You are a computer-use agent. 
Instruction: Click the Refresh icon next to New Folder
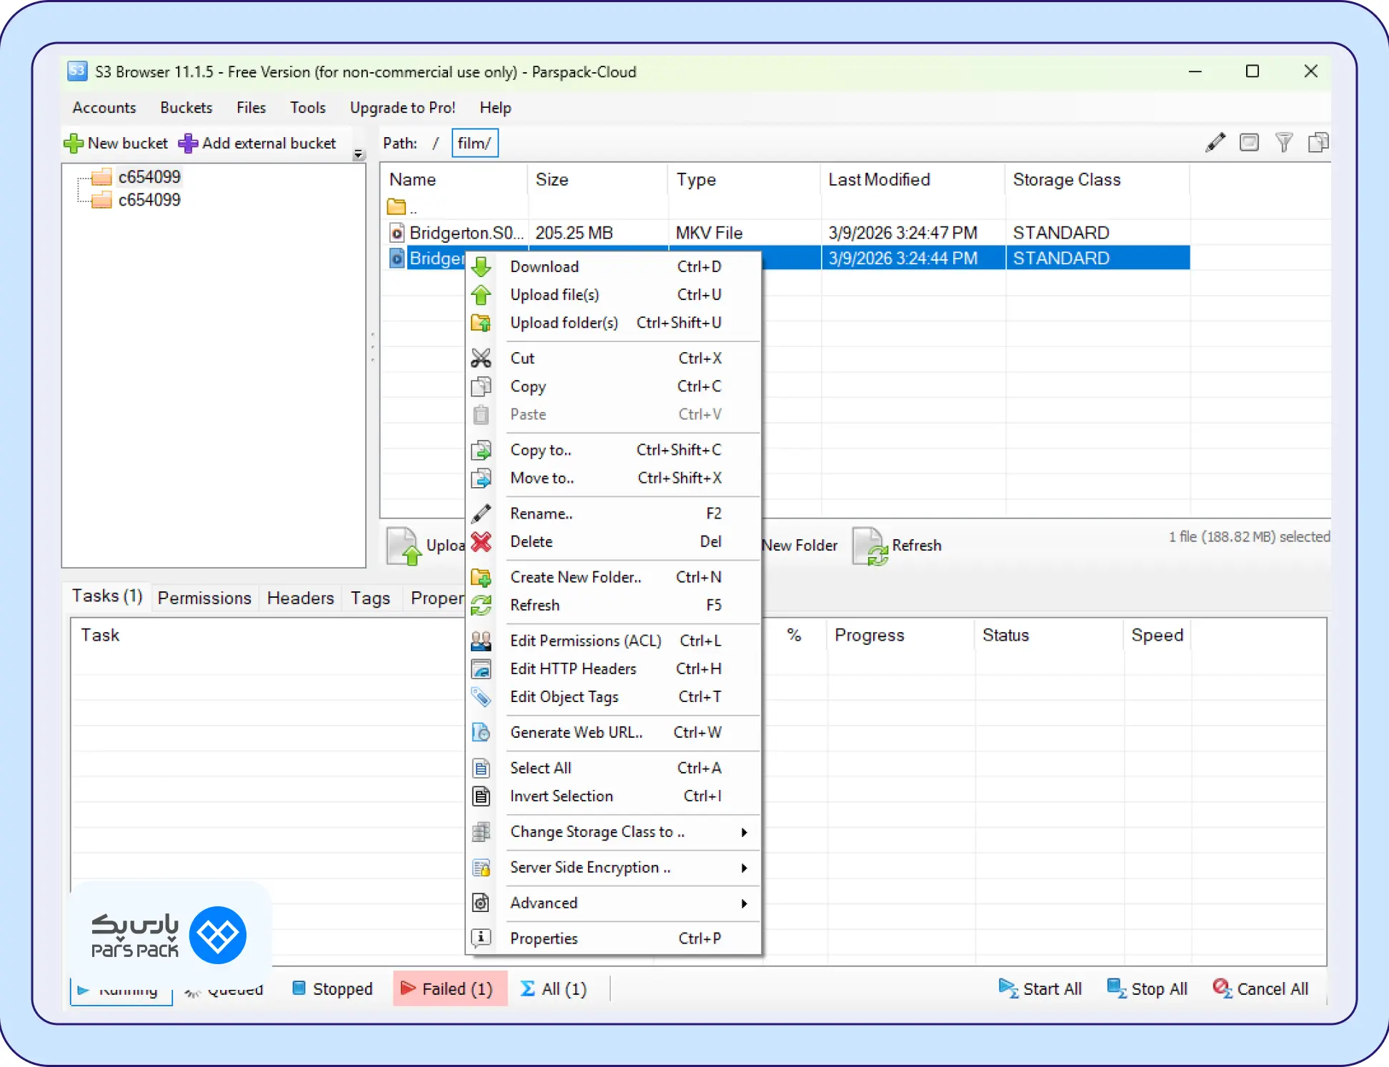pyautogui.click(x=870, y=545)
